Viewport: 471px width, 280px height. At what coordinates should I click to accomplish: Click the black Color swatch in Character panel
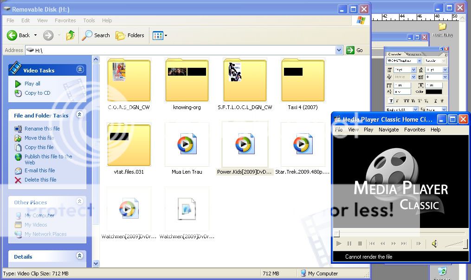point(433,92)
